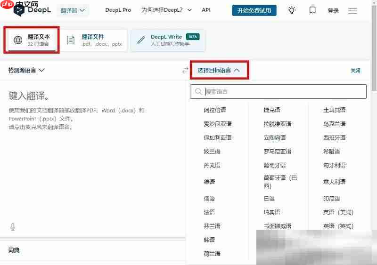This screenshot has width=377, height=265.
Task: Click the 词典 section heading
Action: pyautogui.click(x=14, y=250)
